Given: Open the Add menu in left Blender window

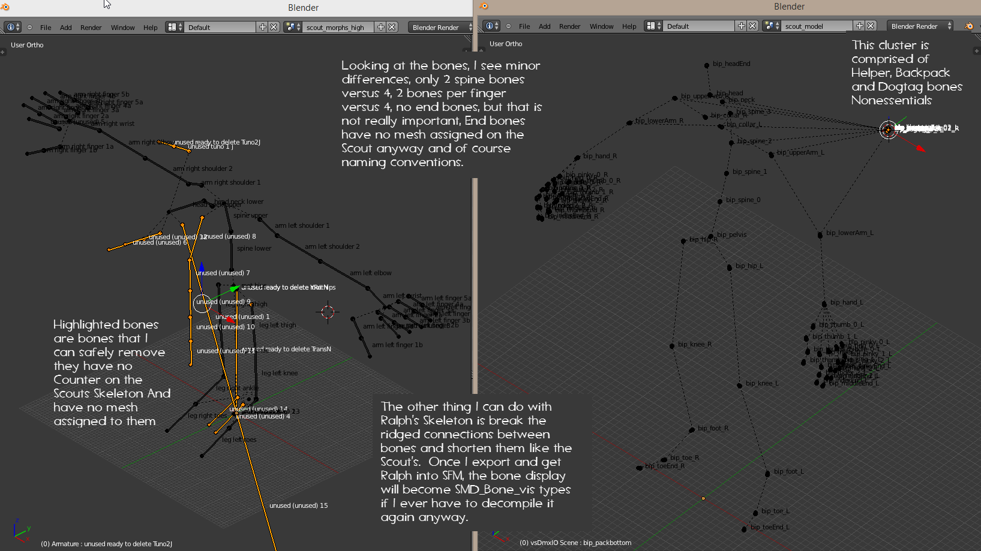Looking at the screenshot, I should [66, 28].
